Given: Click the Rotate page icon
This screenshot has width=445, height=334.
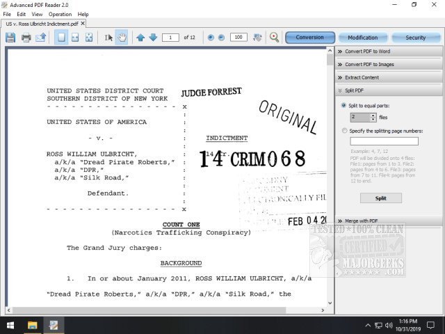Looking at the screenshot, I should [257, 37].
